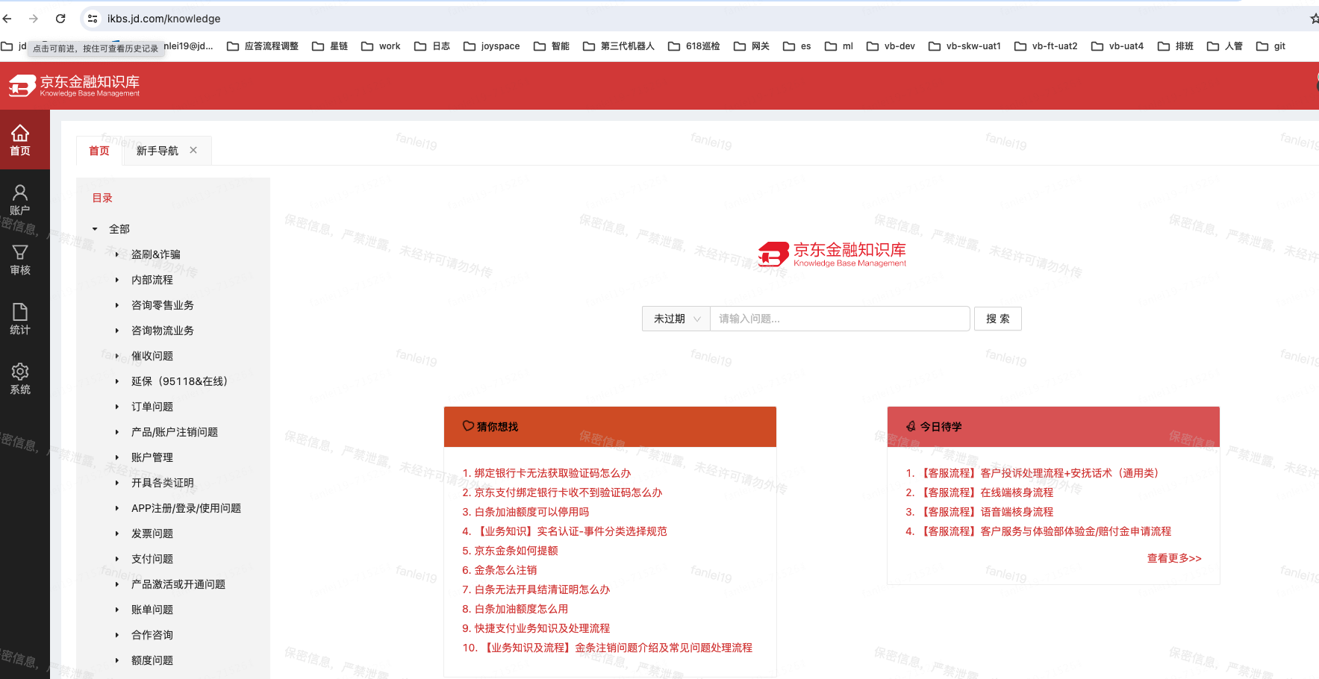Image resolution: width=1319 pixels, height=679 pixels.
Task: Open the work bookmark folder
Action: (x=381, y=46)
